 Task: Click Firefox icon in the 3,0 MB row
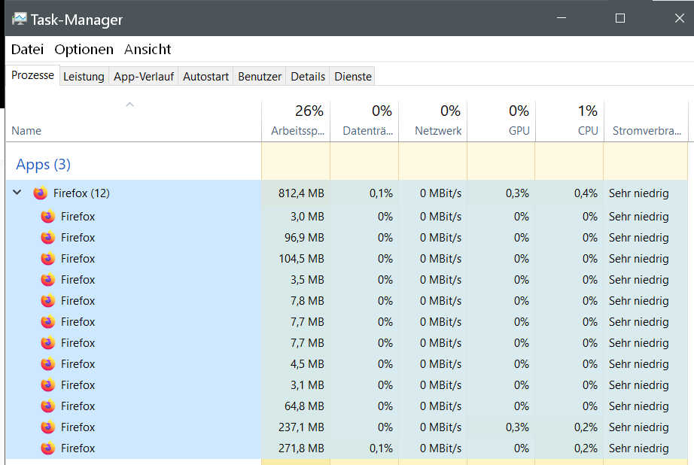[48, 217]
